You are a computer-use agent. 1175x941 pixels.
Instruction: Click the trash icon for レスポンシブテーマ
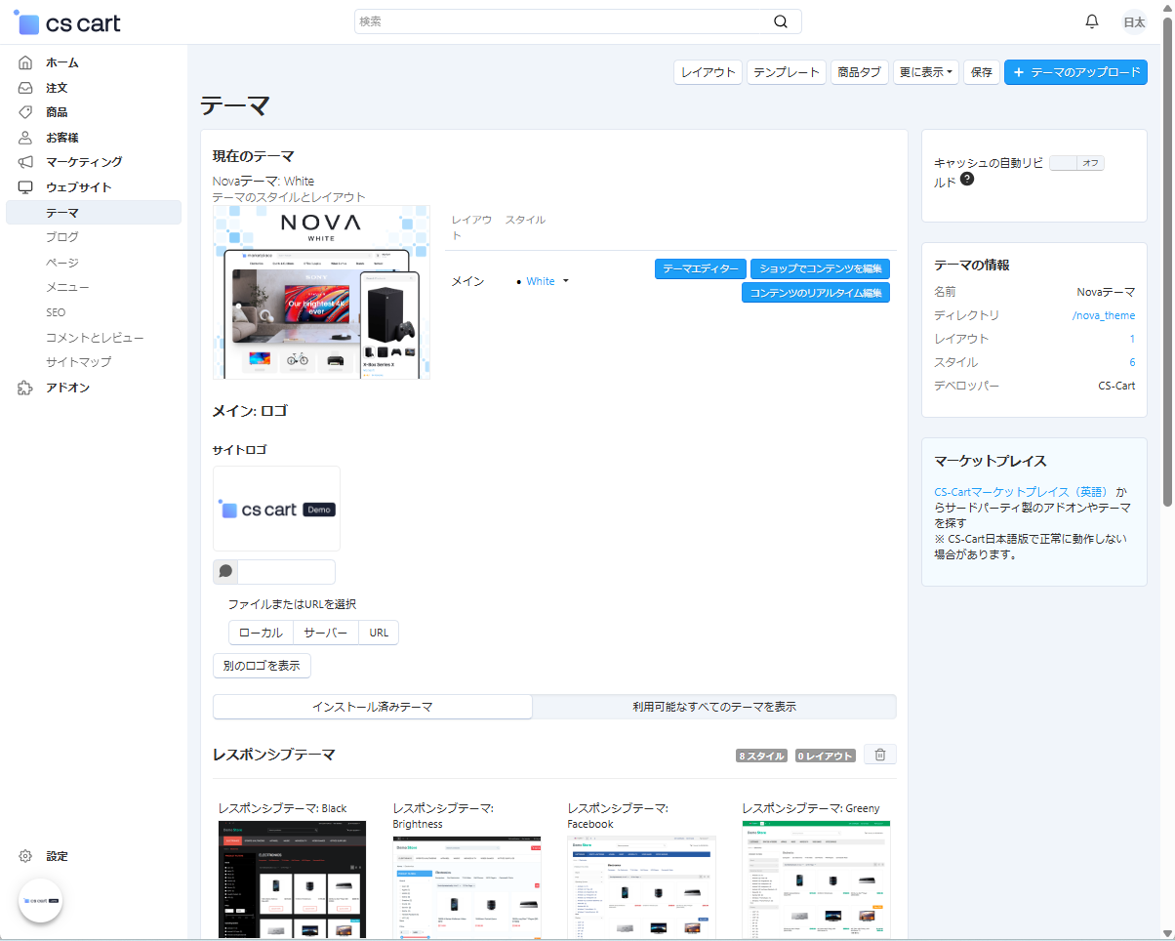[880, 755]
